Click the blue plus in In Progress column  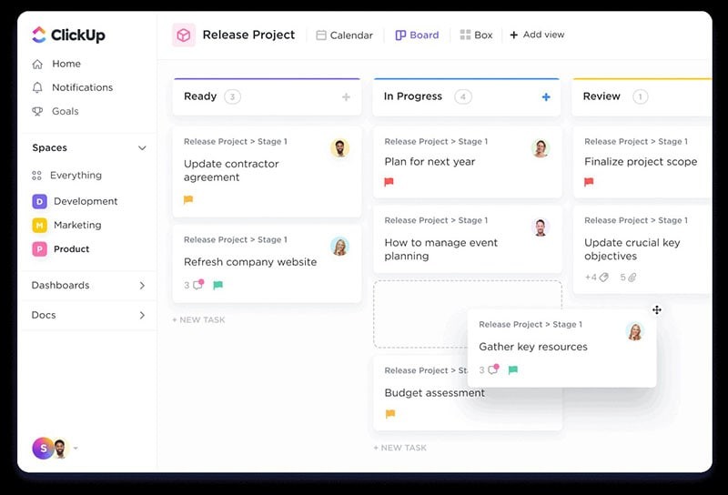coord(546,97)
